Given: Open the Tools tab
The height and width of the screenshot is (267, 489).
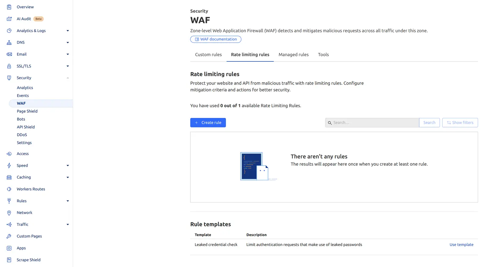Looking at the screenshot, I should click(323, 55).
